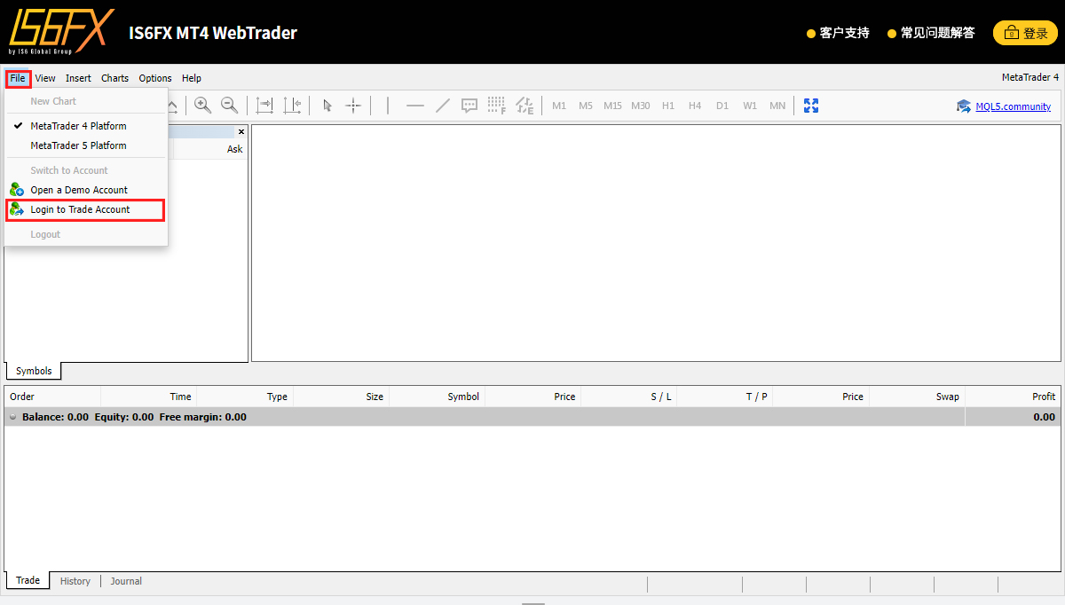Sort by the Order column header
Viewport: 1065px width, 605px height.
click(x=52, y=397)
